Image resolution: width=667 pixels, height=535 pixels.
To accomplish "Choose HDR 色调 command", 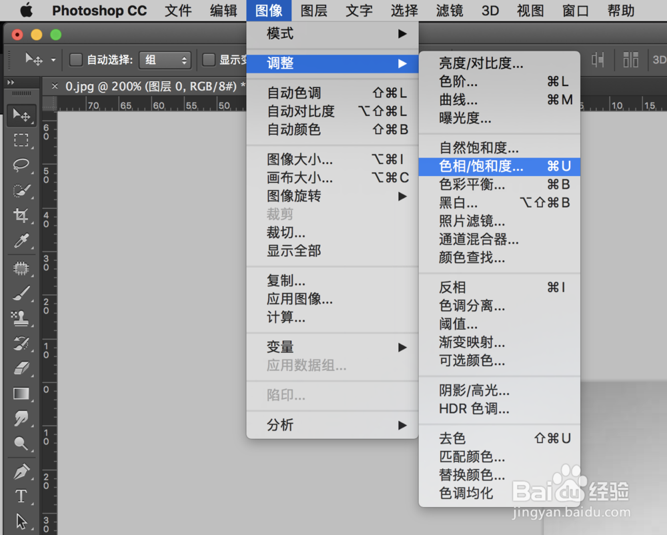I will click(x=500, y=409).
